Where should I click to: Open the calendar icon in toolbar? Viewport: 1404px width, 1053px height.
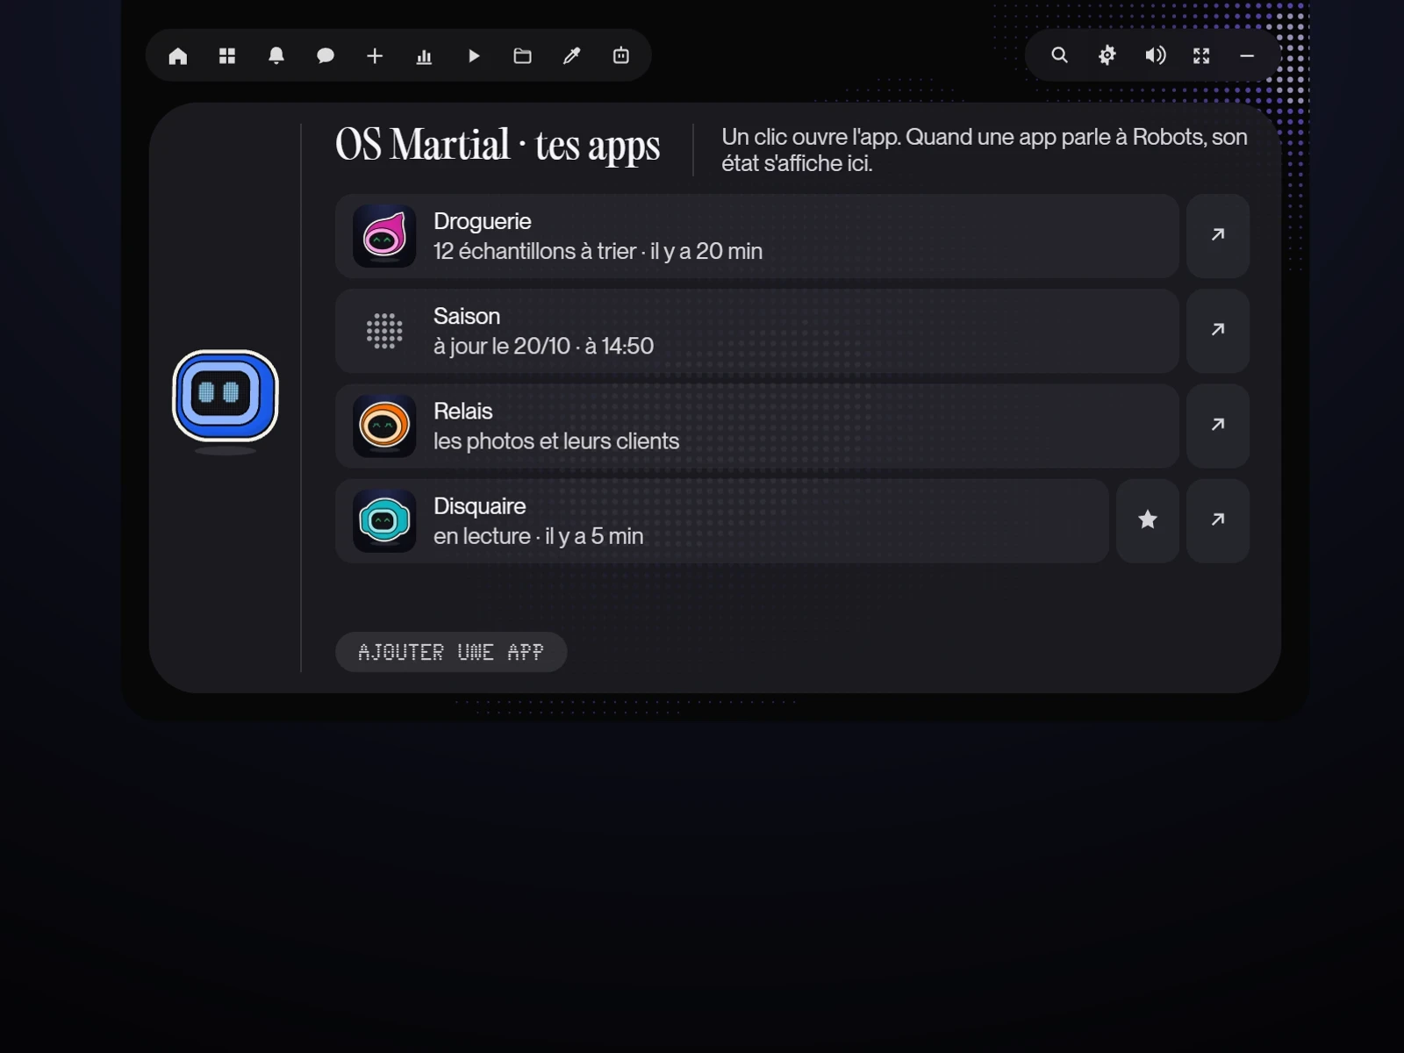621,56
